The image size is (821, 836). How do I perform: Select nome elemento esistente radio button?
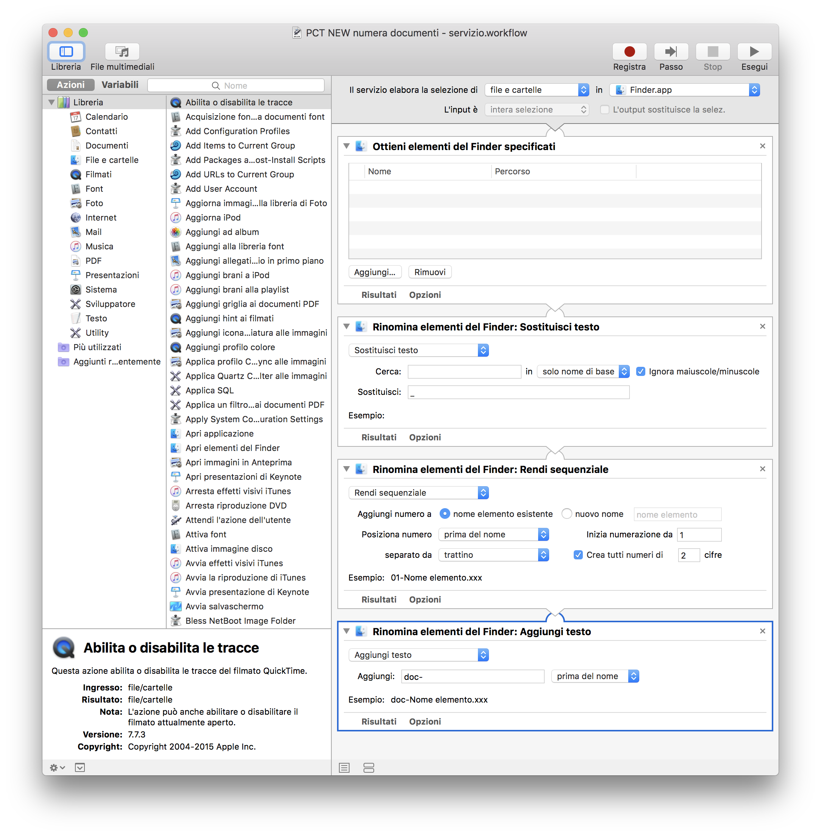pos(445,514)
